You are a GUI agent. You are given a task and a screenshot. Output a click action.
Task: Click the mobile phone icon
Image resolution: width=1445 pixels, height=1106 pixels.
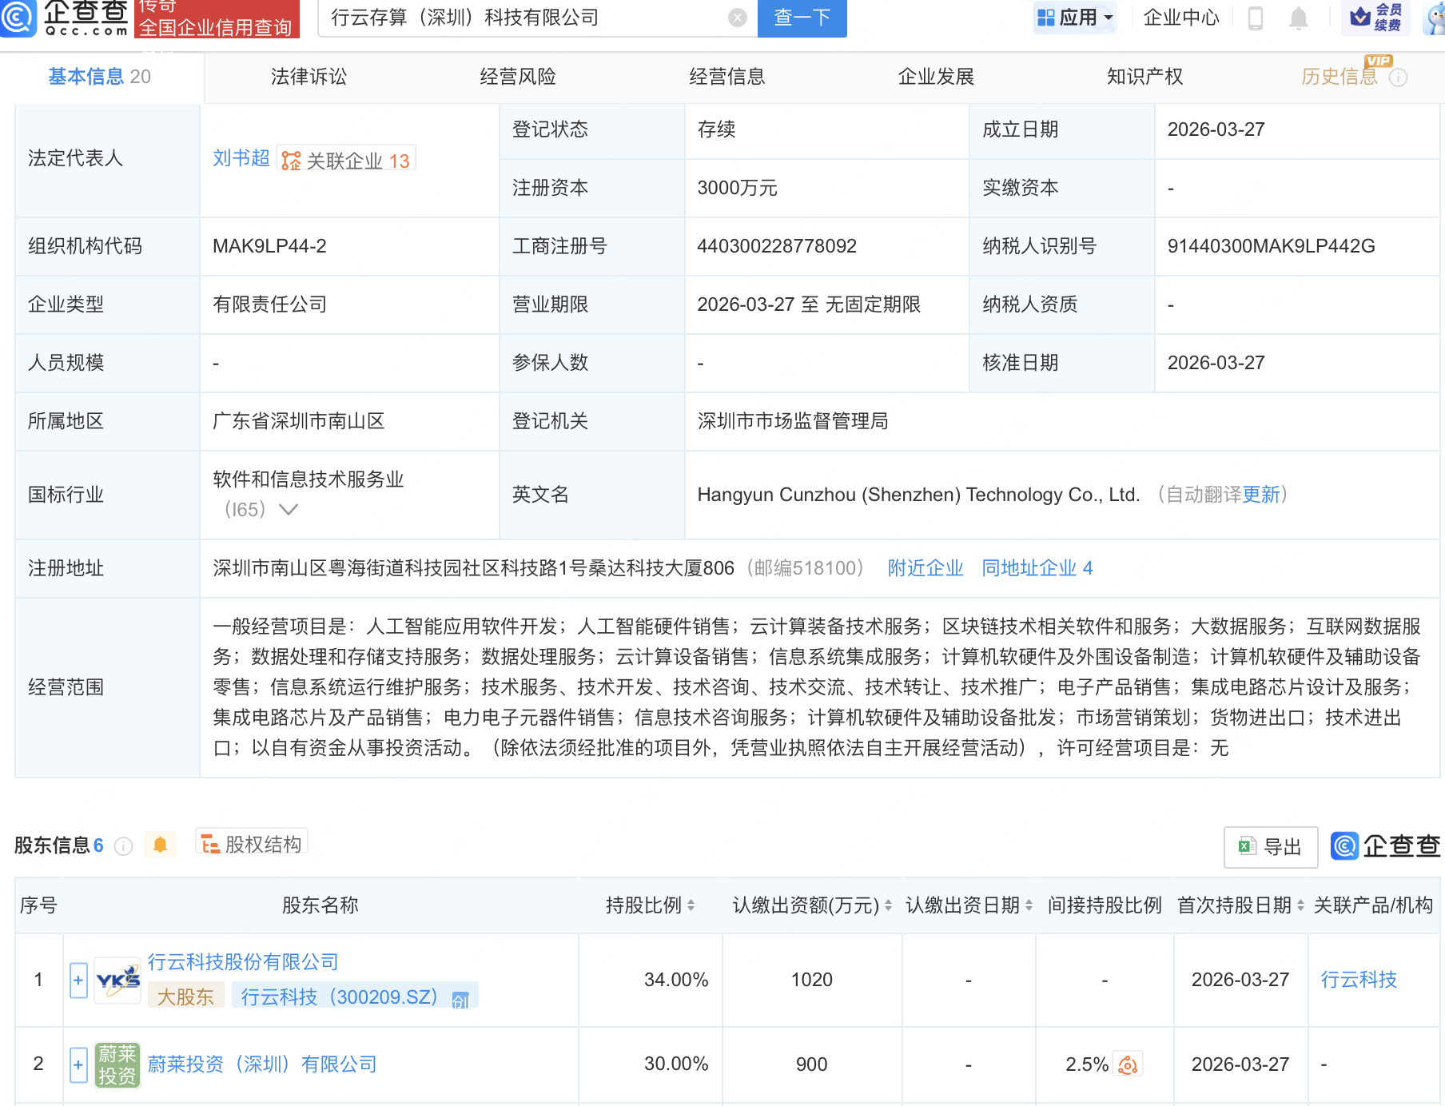1255,18
